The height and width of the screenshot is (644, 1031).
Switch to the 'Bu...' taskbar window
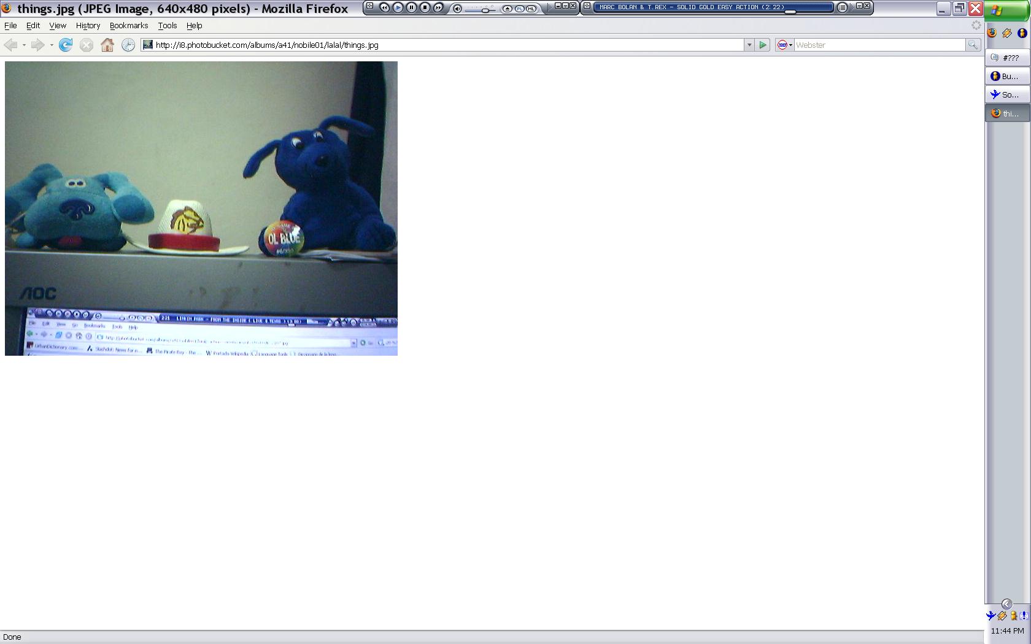click(x=1007, y=76)
